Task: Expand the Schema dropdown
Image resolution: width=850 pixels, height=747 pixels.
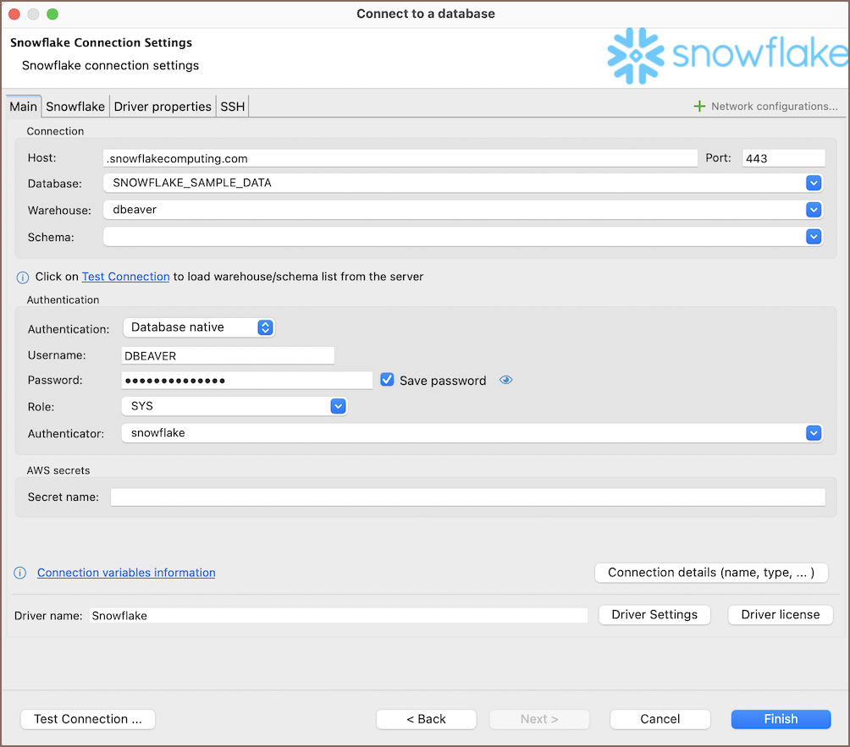Action: 814,237
